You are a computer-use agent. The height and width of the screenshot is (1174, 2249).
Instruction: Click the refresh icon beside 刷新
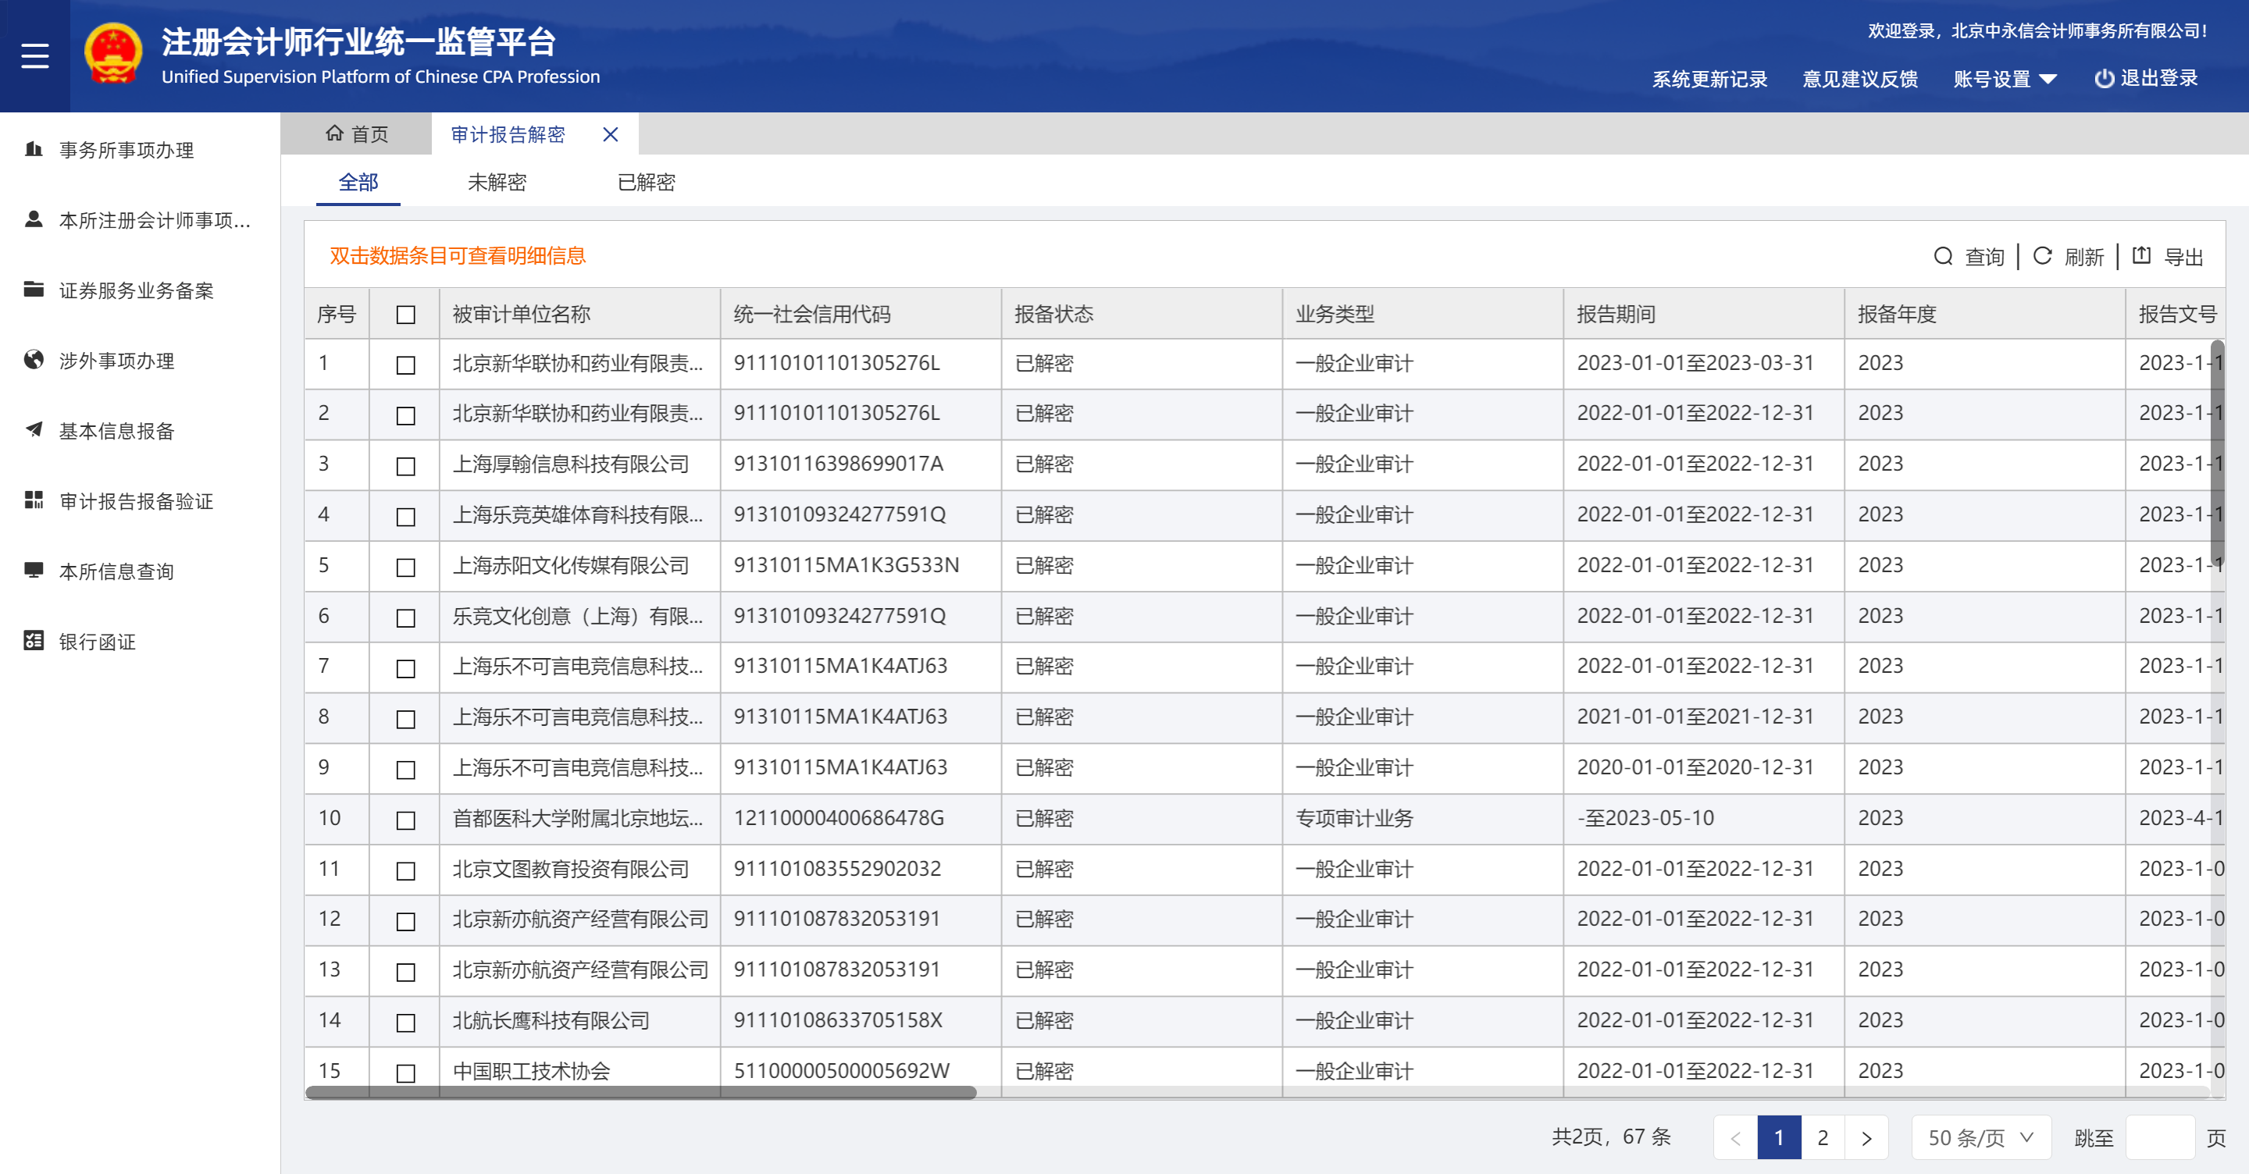(2042, 256)
